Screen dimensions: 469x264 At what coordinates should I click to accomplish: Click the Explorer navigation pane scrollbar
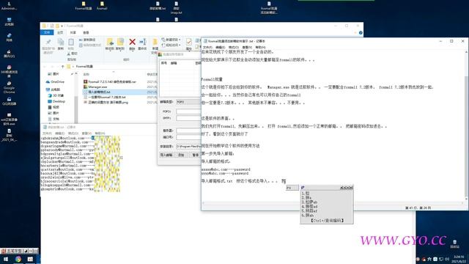coord(76,98)
